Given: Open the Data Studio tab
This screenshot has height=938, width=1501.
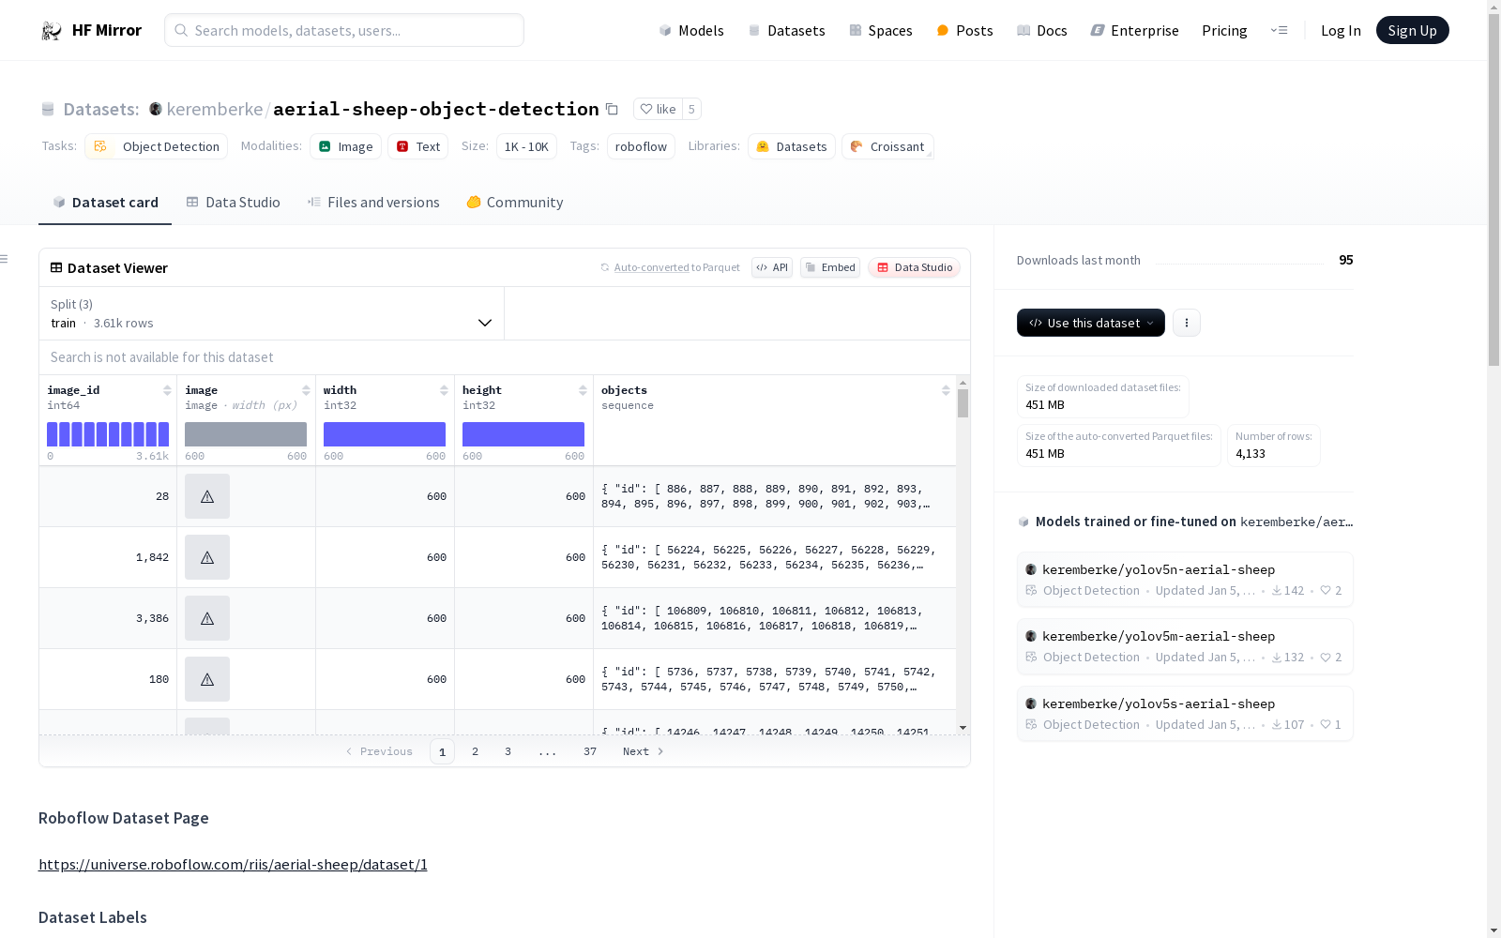Looking at the screenshot, I should pos(234,203).
